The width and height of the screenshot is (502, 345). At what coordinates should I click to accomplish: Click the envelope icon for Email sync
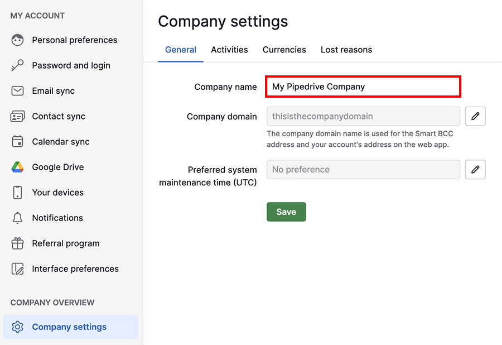[x=17, y=91]
